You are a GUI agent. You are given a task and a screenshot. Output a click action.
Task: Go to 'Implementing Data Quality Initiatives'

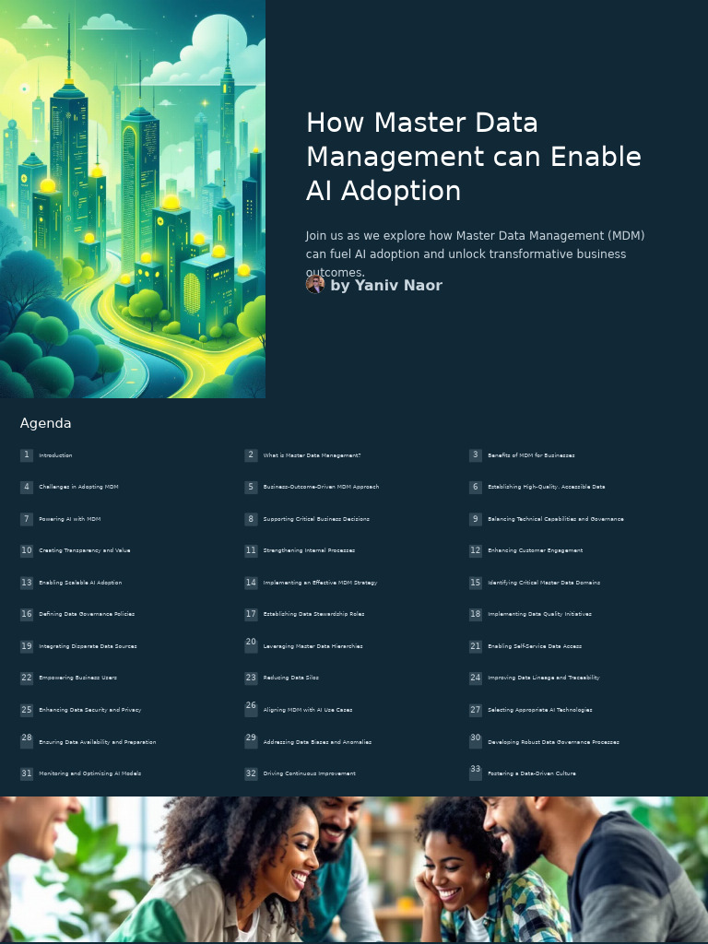click(x=539, y=614)
